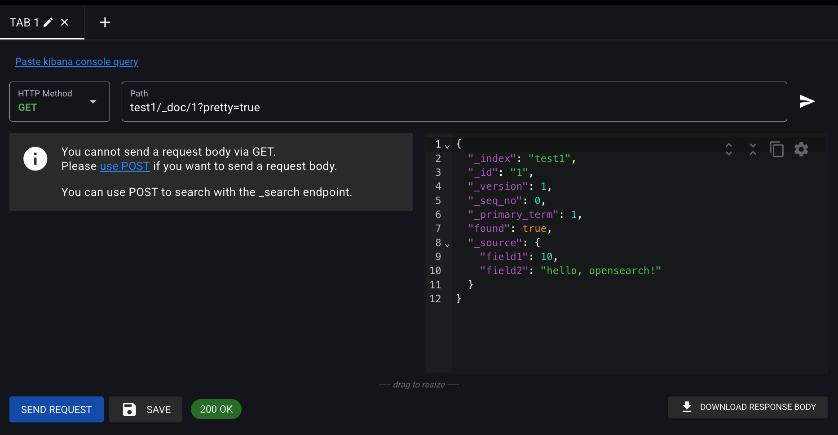Focus the Path input field

[454, 108]
